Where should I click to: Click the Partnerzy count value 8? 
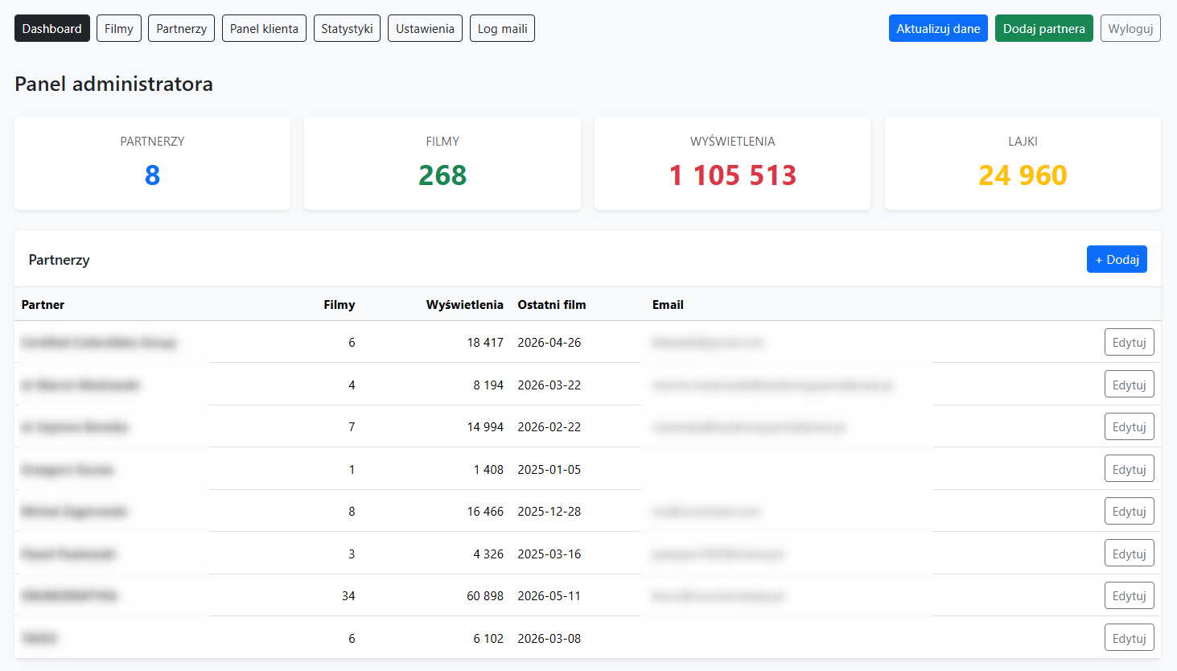[x=152, y=175]
